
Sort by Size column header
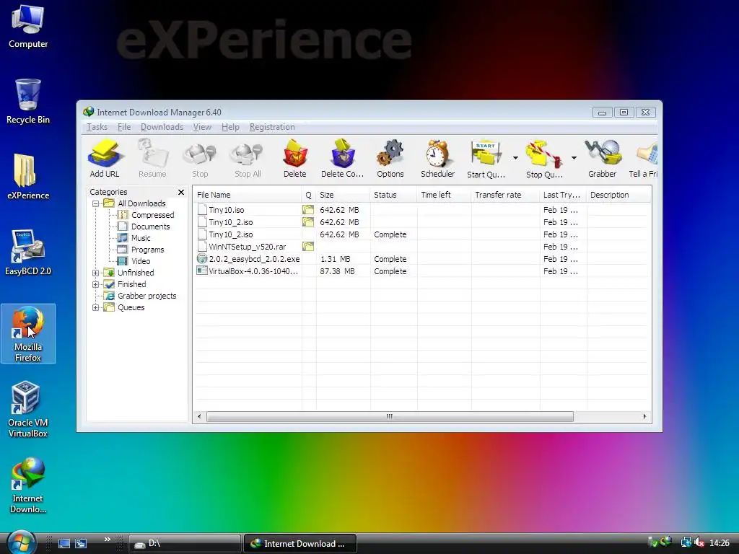tap(343, 195)
